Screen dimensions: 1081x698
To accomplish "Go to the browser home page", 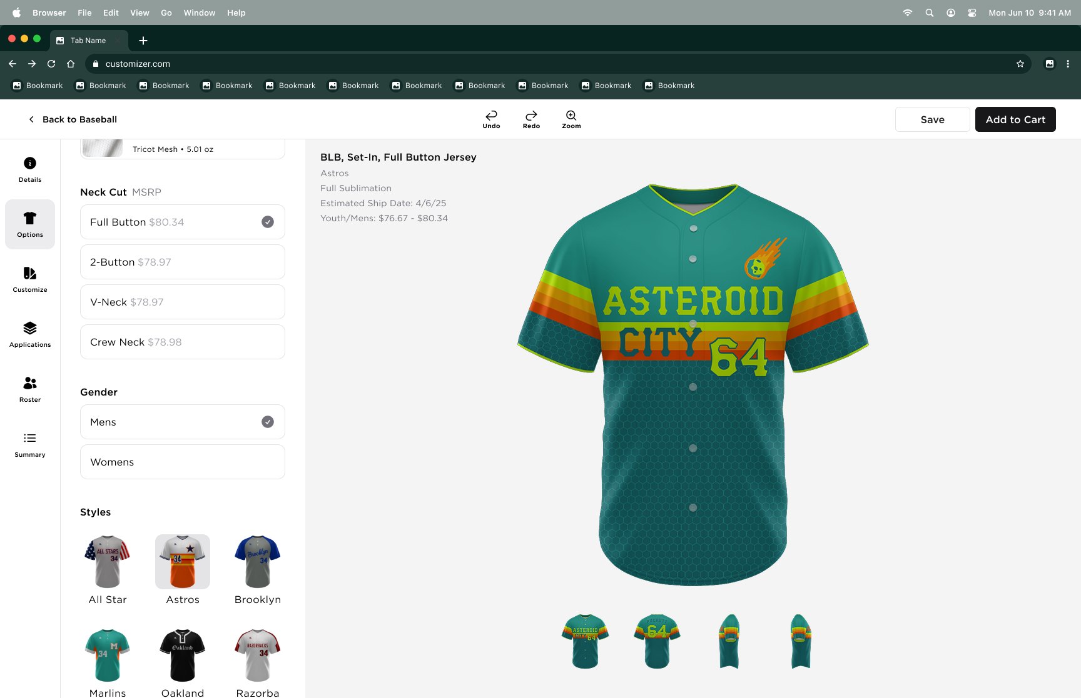I will 71,64.
